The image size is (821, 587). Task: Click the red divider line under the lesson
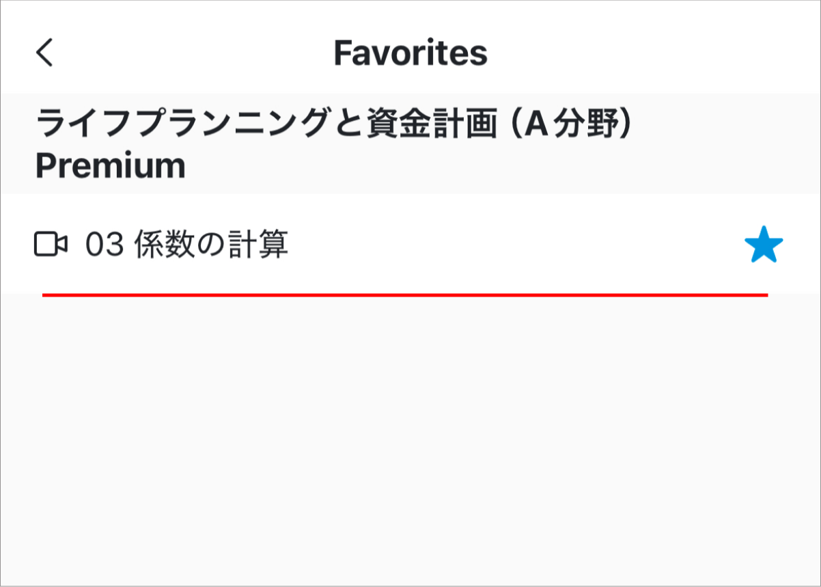pos(404,295)
